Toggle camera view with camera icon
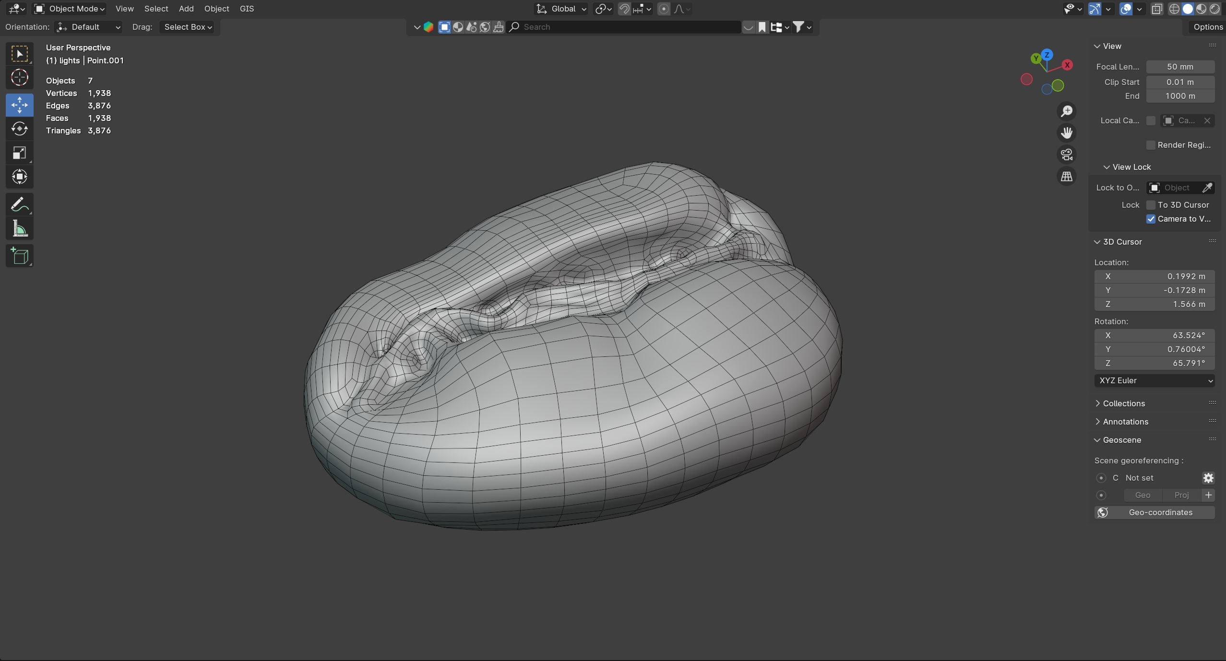Viewport: 1226px width, 661px height. 1066,154
